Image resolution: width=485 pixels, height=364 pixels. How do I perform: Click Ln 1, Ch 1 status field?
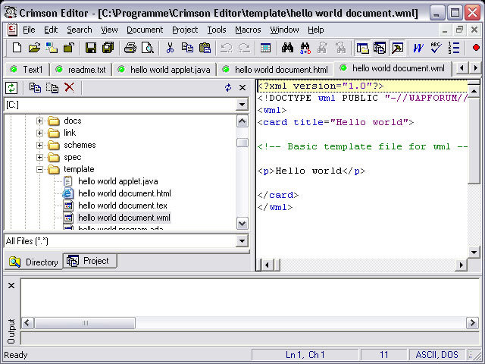(305, 355)
